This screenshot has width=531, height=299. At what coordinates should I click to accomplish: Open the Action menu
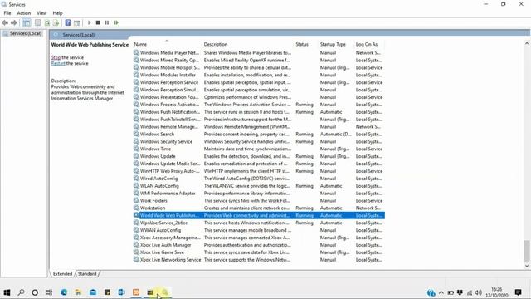coord(24,13)
